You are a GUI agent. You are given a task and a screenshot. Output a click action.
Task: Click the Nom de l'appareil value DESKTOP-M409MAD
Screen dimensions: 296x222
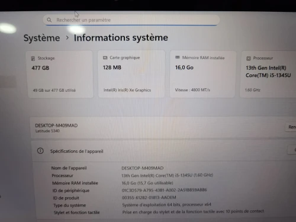(x=143, y=168)
